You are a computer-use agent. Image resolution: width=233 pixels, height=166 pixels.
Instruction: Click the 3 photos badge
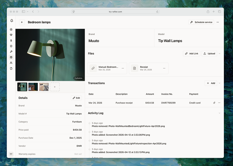tap(78, 78)
